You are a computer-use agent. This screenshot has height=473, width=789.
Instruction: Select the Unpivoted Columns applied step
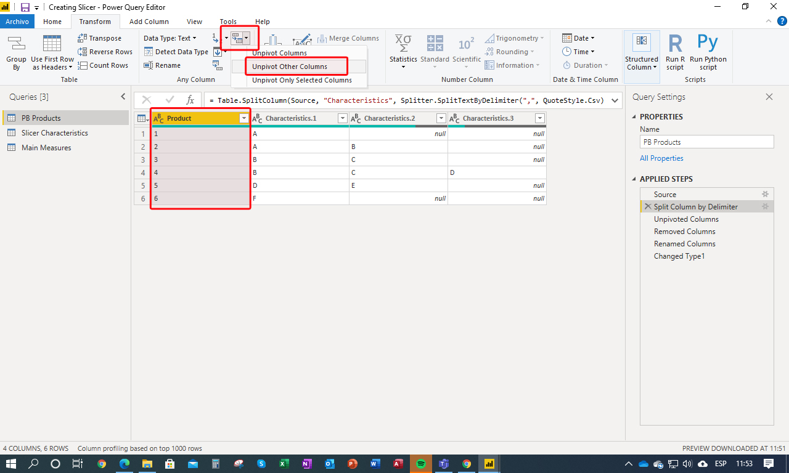686,219
